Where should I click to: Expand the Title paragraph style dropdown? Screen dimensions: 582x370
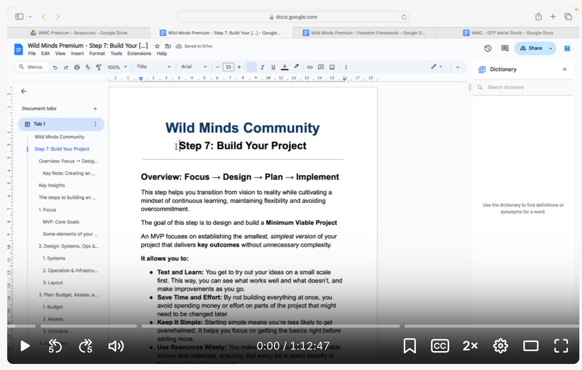pos(153,67)
